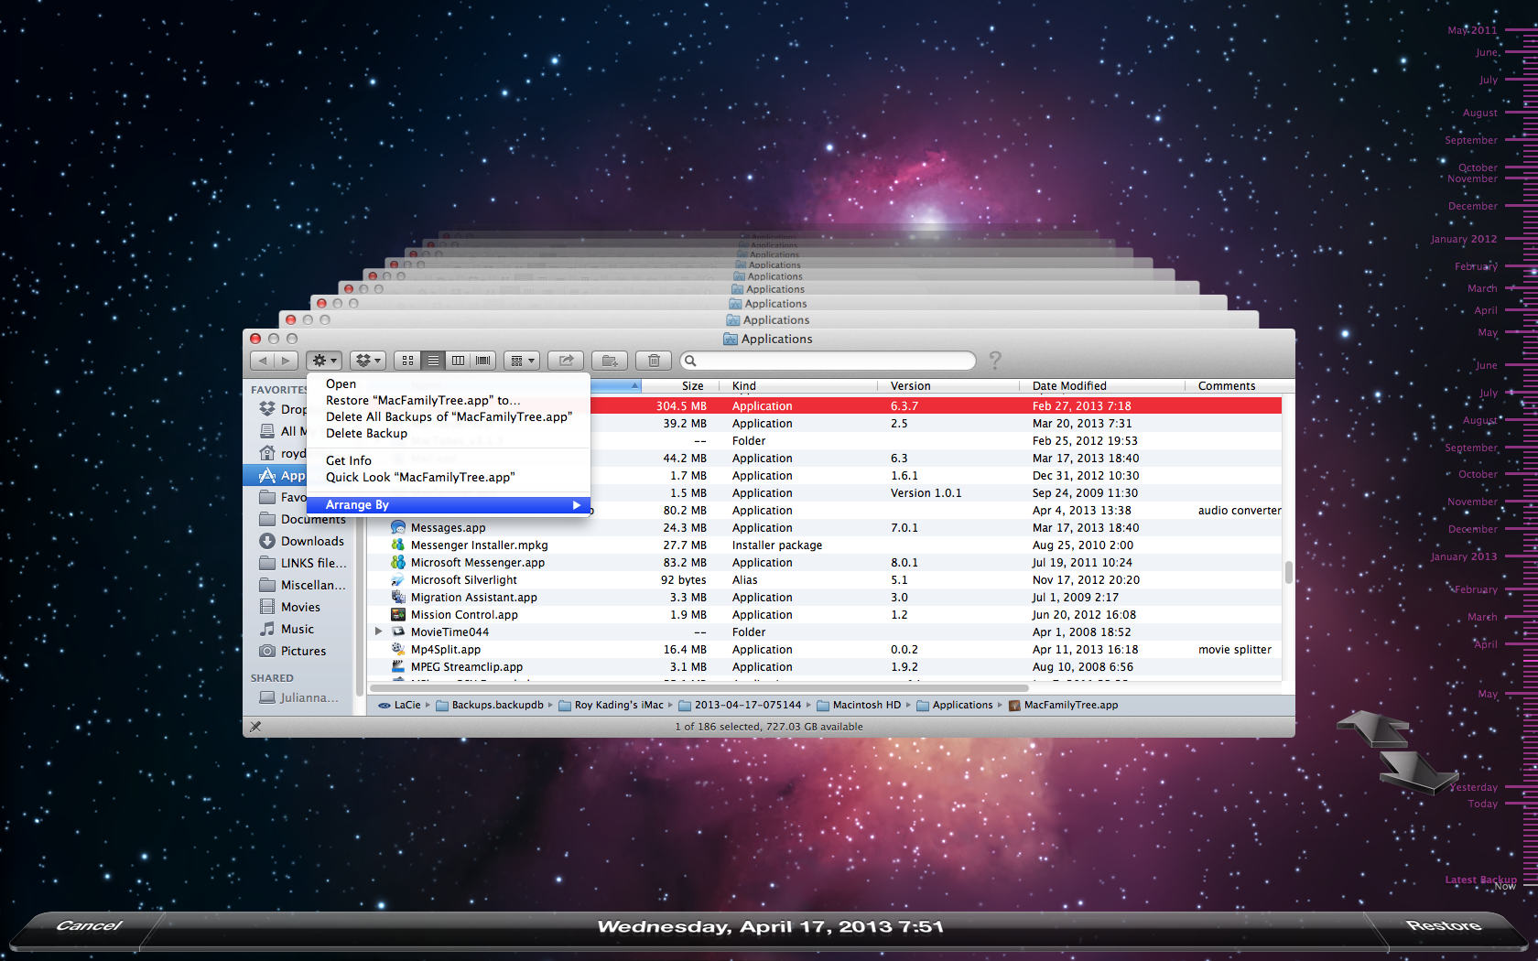Choose Delete All Backups of "MacFamilyTree.app"
Image resolution: width=1538 pixels, height=961 pixels.
[449, 417]
